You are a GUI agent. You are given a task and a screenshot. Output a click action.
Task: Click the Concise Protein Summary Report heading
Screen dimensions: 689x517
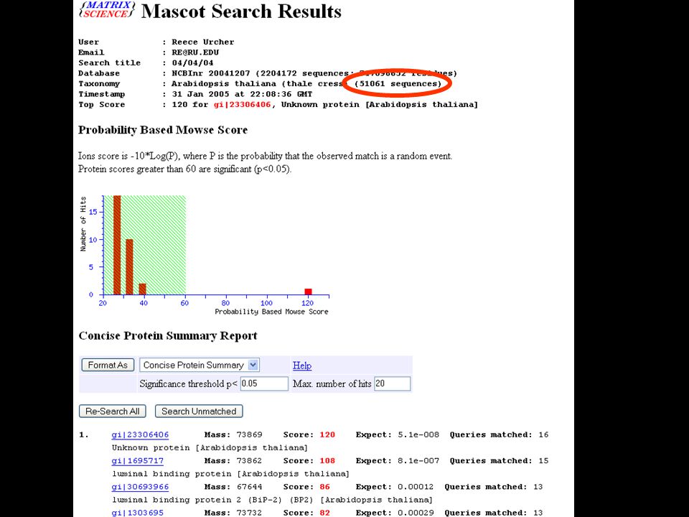click(x=168, y=336)
